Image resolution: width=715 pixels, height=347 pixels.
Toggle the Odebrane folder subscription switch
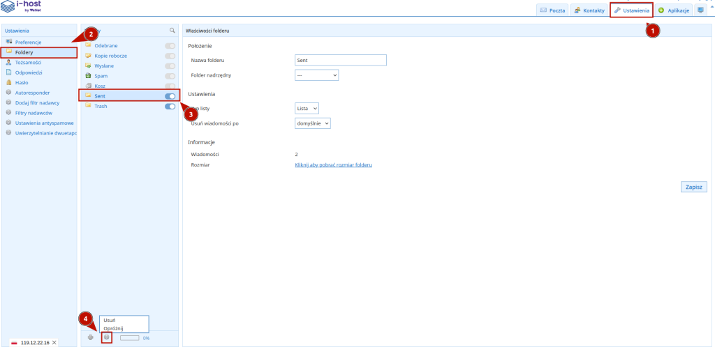170,45
